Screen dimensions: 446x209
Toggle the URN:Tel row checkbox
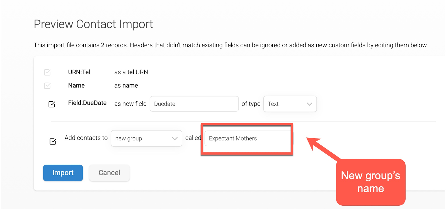tap(47, 72)
